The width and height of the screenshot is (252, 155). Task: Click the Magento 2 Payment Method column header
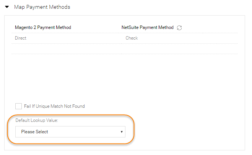43,27
